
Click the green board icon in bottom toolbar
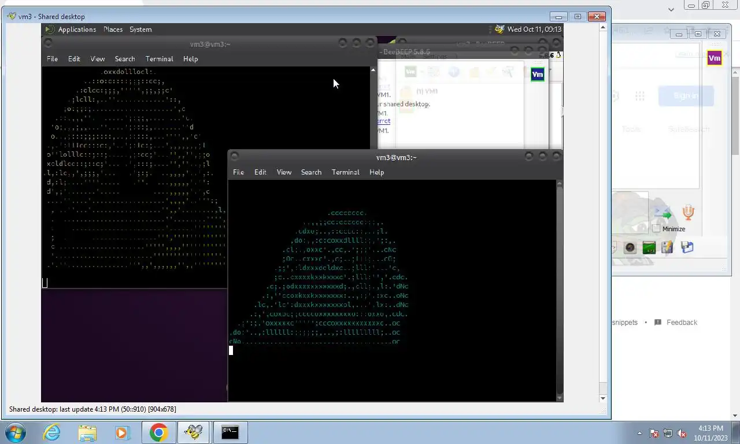click(x=649, y=248)
